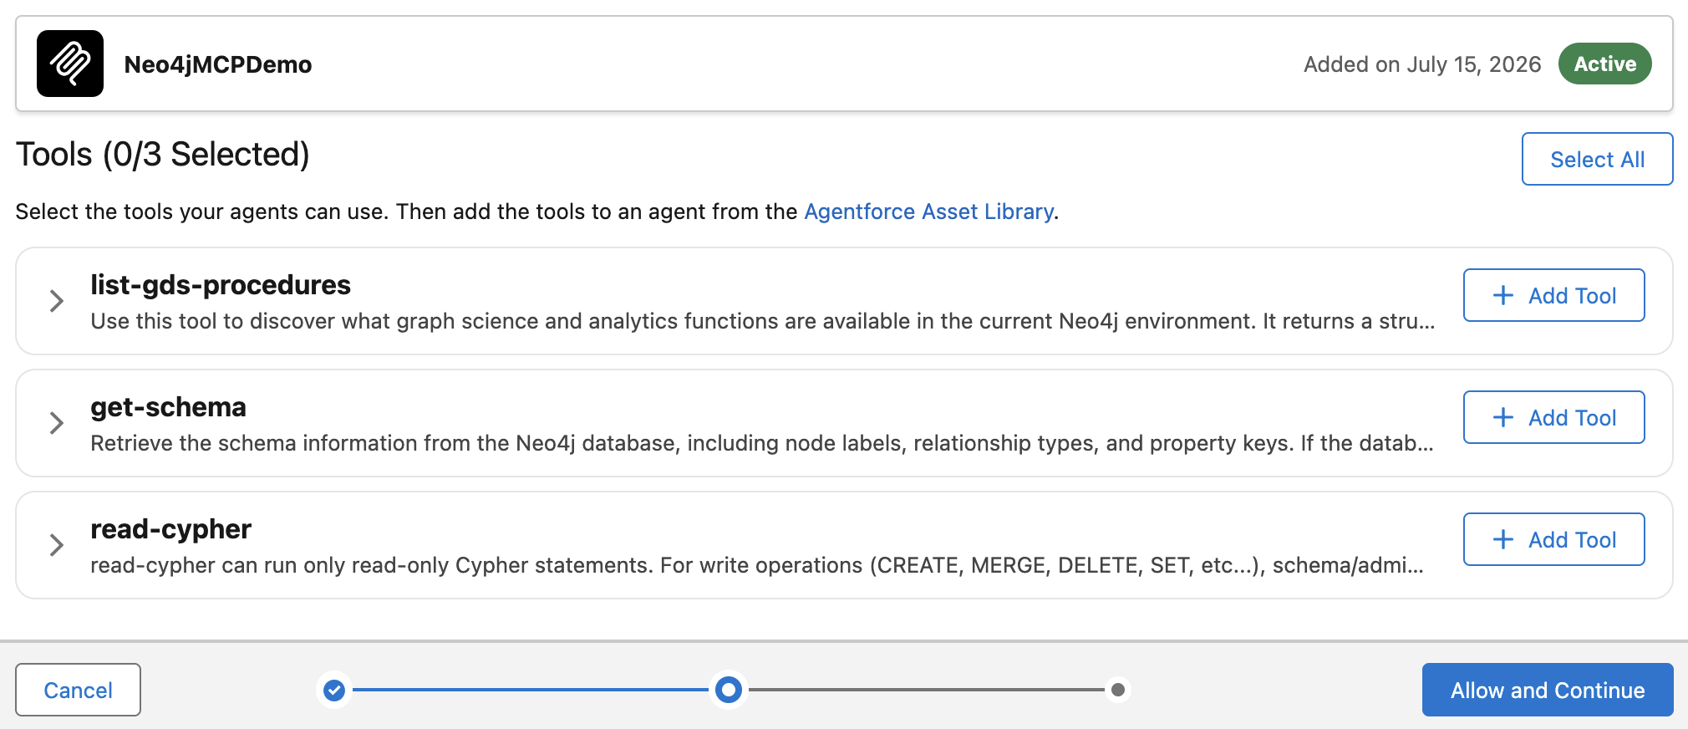Click Allow and Continue
This screenshot has height=729, width=1688.
coord(1548,690)
